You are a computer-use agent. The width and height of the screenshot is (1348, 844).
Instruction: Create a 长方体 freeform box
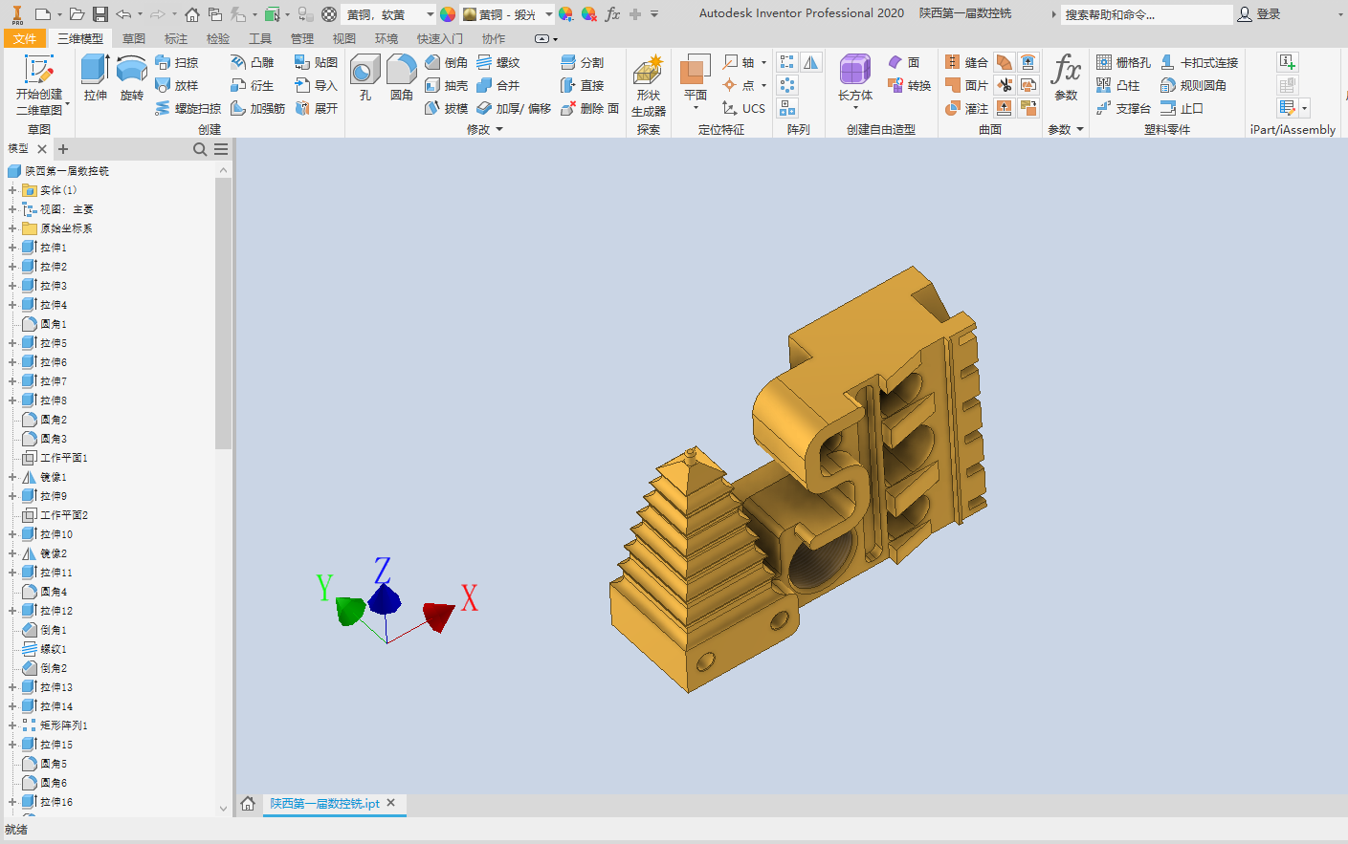click(855, 78)
